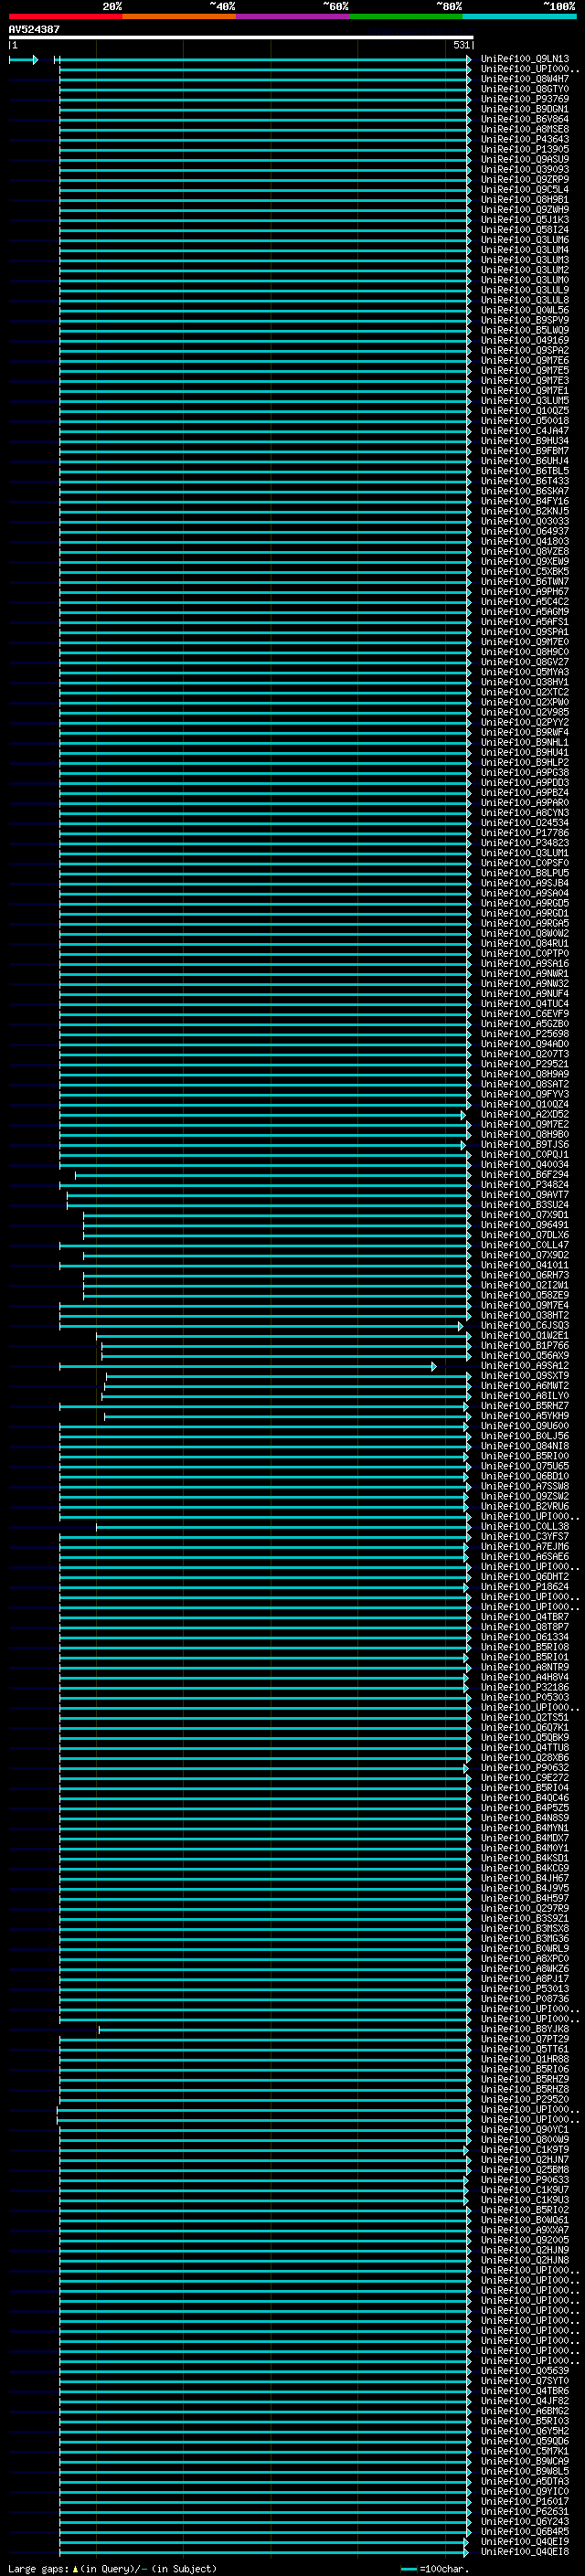This screenshot has width=585, height=2576.
Task: Select hit label UniRef100_C6JS03
Action: coord(525,1326)
